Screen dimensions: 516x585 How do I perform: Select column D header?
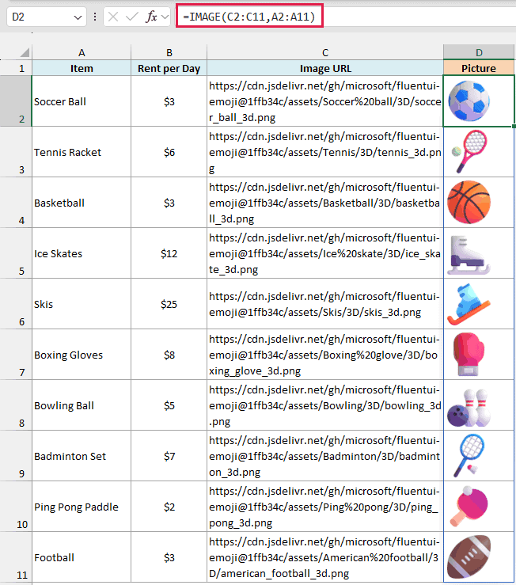pos(479,52)
